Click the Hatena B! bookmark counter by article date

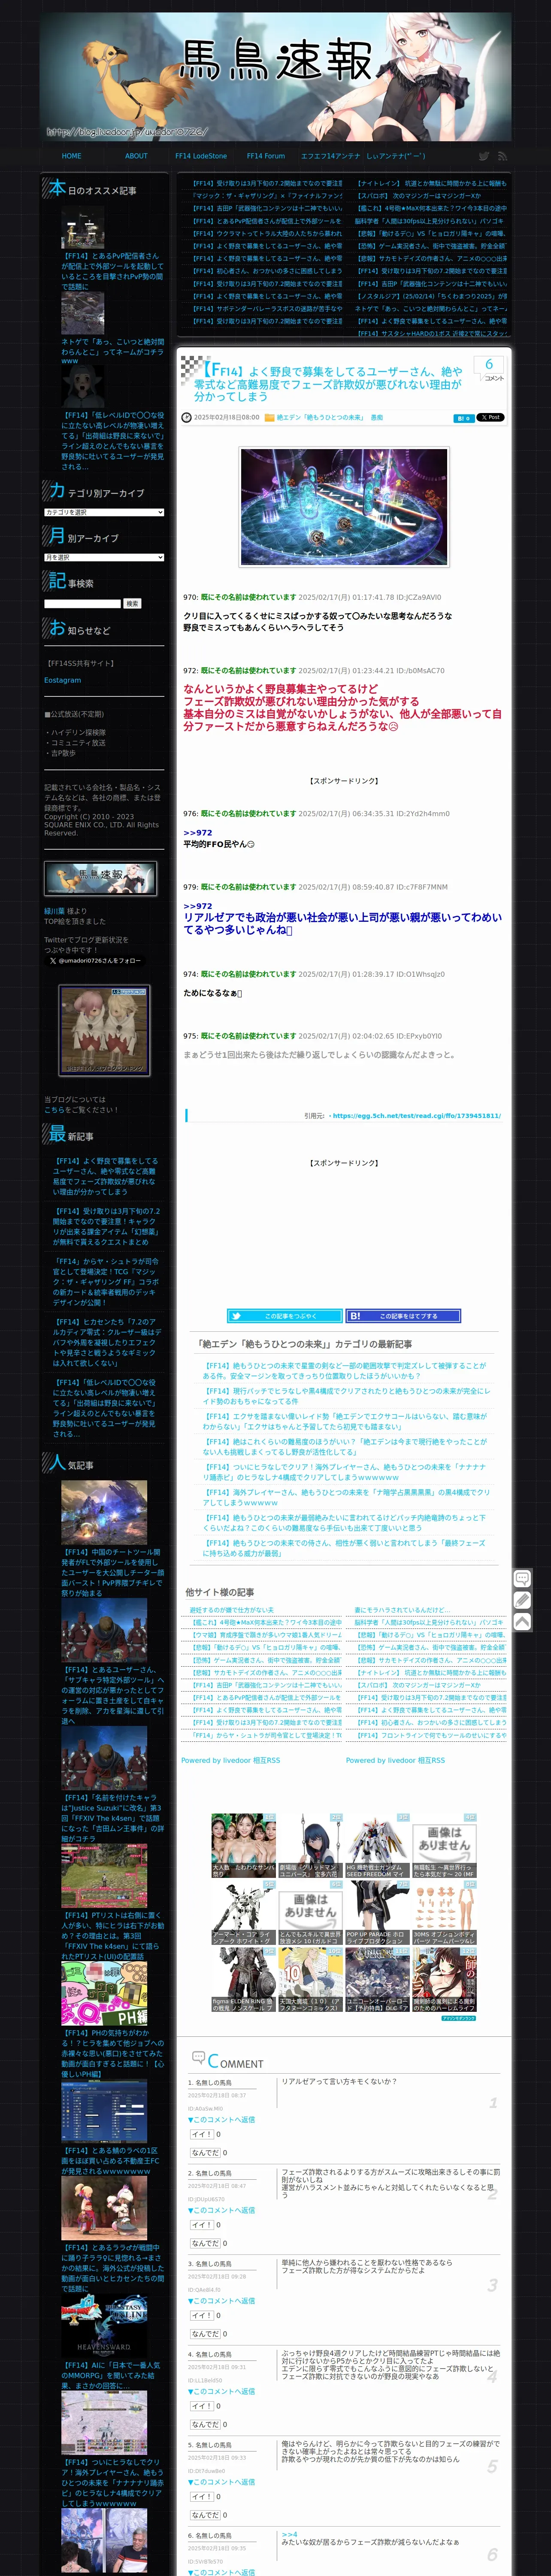tap(464, 418)
